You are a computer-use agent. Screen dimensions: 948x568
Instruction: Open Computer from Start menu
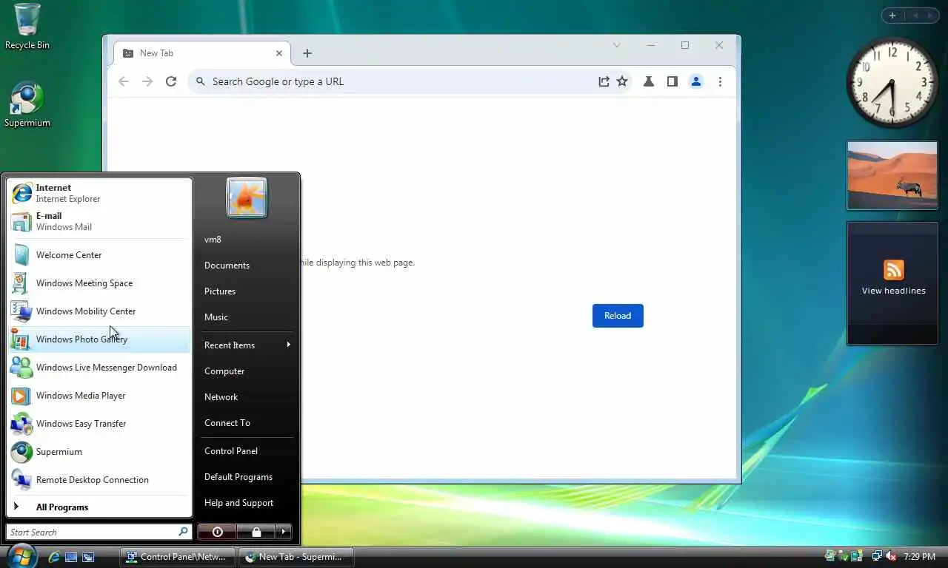click(x=247, y=371)
